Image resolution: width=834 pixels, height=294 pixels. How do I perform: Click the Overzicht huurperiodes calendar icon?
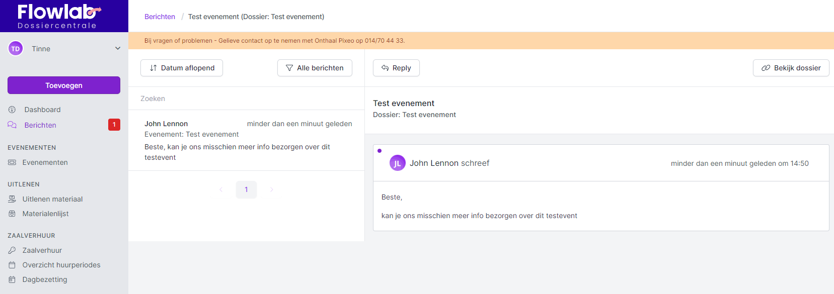[12, 265]
